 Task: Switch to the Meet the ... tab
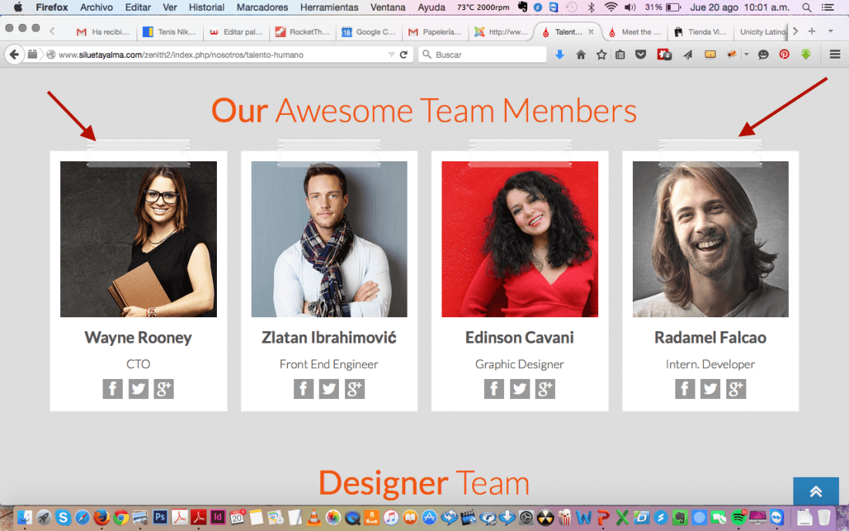pyautogui.click(x=634, y=32)
